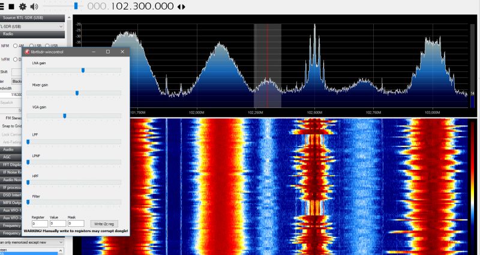Open the hamburger menu icon in the toolbar
Screen dimensions: 480x255
(2, 7)
